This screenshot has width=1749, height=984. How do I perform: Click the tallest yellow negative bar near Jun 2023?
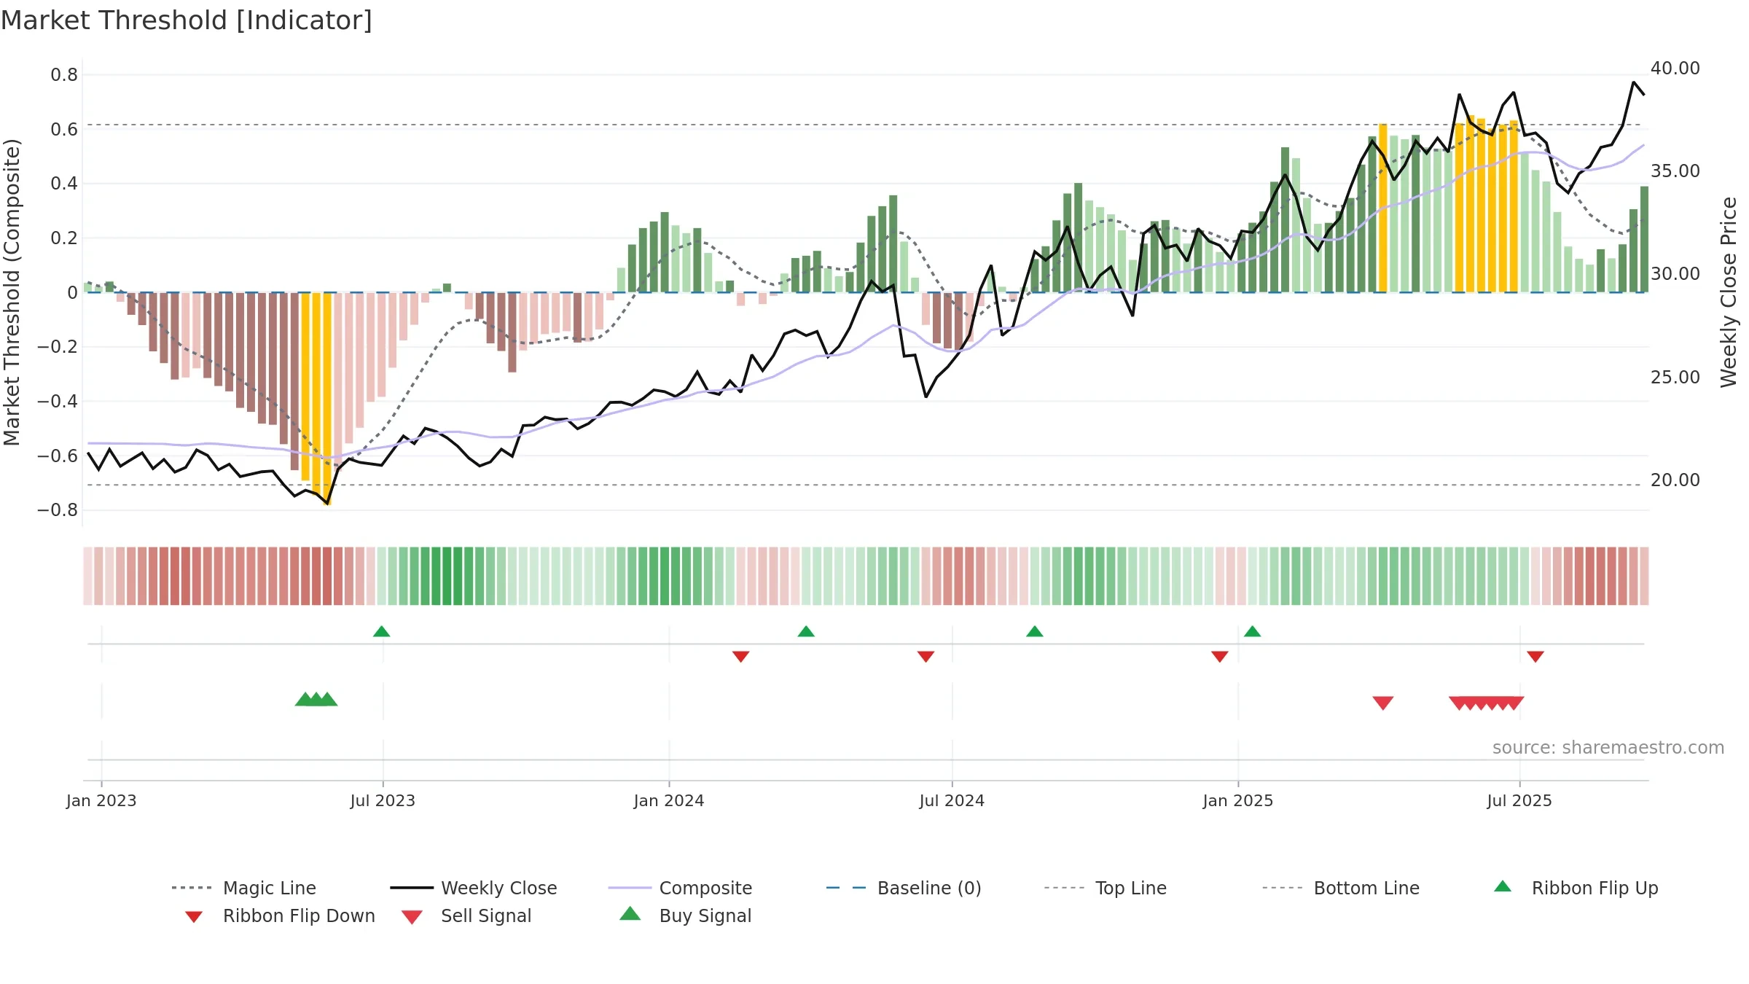(327, 399)
